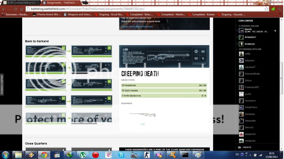Select the FAMAS assignment card

[x=46, y=51]
